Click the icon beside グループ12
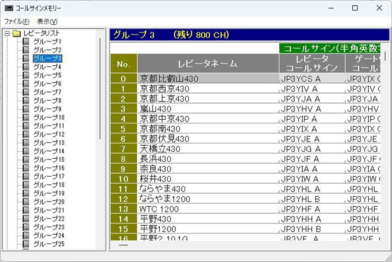Image resolution: width=392 pixels, height=262 pixels. (x=26, y=135)
